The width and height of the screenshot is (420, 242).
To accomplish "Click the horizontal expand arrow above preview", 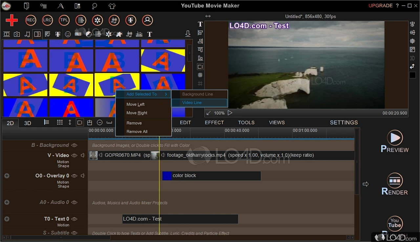I will [208, 16].
